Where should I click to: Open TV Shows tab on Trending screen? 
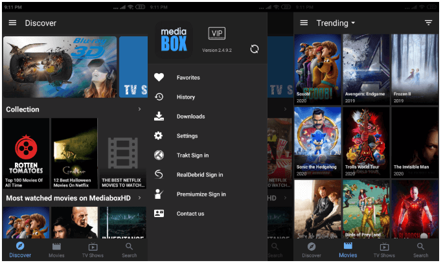coord(385,251)
